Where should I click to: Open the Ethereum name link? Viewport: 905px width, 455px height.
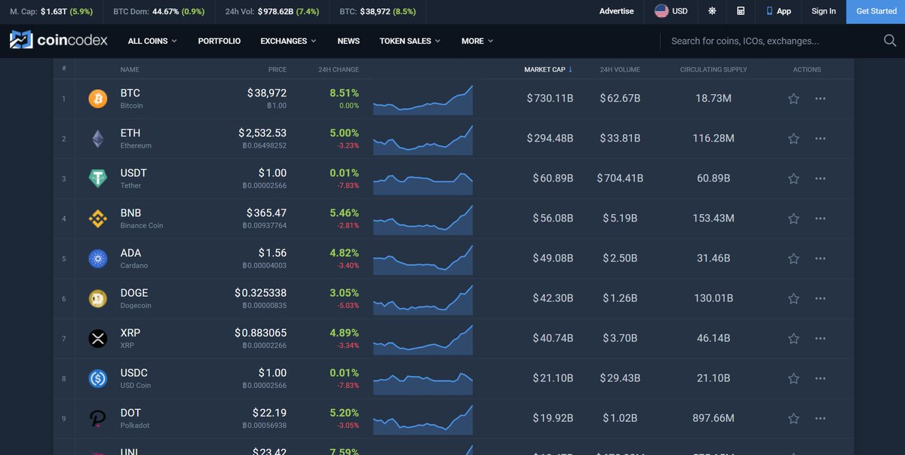click(136, 146)
